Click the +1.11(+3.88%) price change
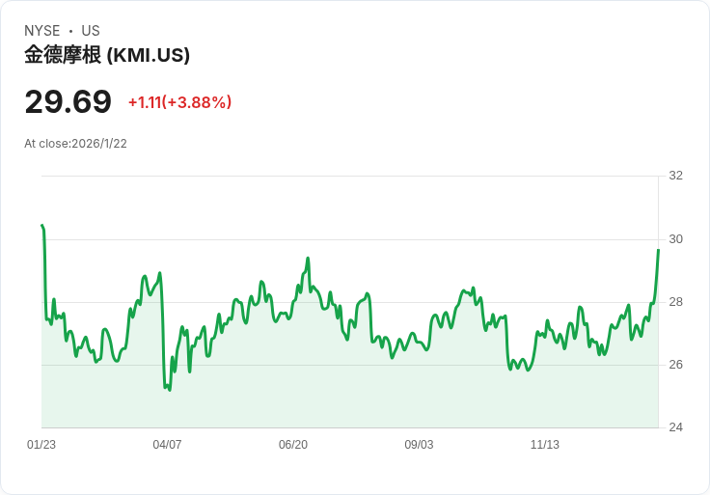Screen dimensions: 710x495 coord(179,102)
